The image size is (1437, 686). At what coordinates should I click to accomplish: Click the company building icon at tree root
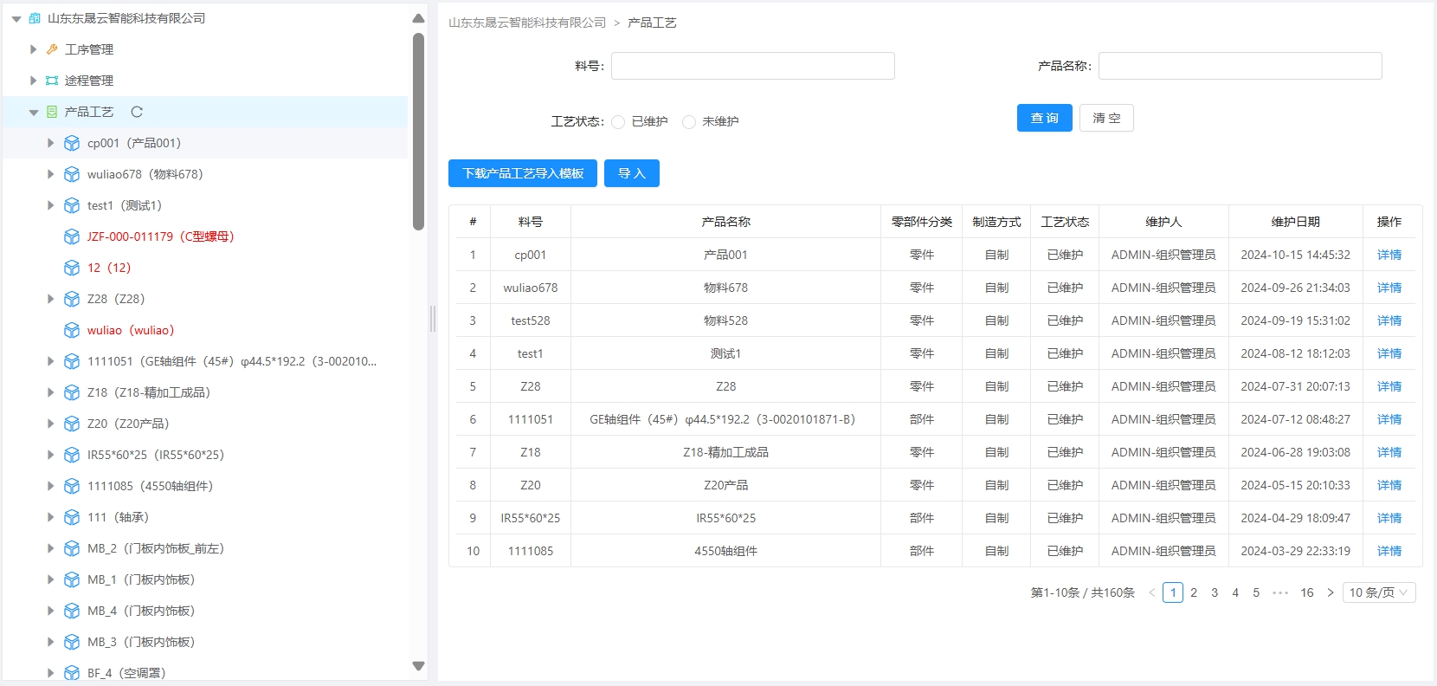point(35,18)
